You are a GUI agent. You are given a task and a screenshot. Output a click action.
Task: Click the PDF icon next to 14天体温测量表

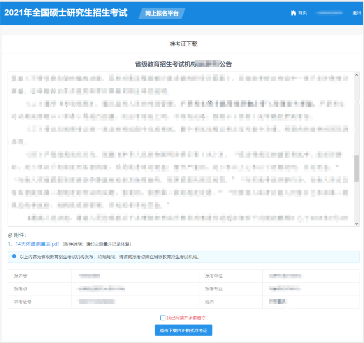tap(56, 244)
